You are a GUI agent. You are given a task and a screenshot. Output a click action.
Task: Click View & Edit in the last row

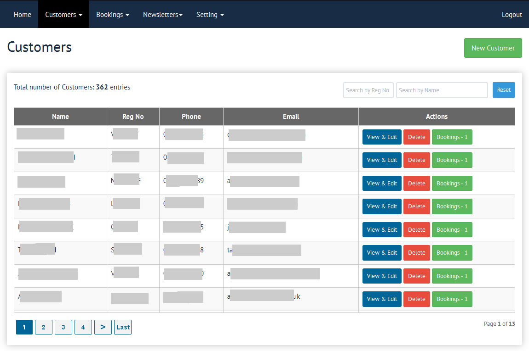(382, 299)
